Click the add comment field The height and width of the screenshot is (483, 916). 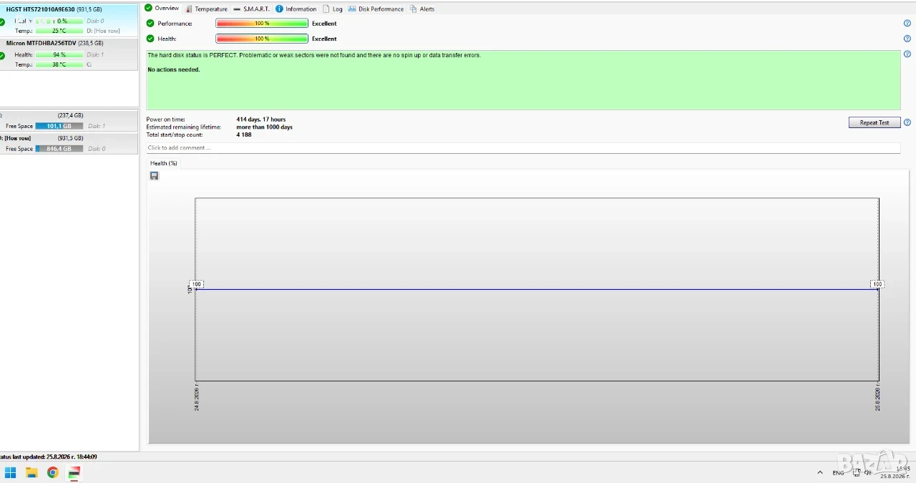(x=523, y=148)
